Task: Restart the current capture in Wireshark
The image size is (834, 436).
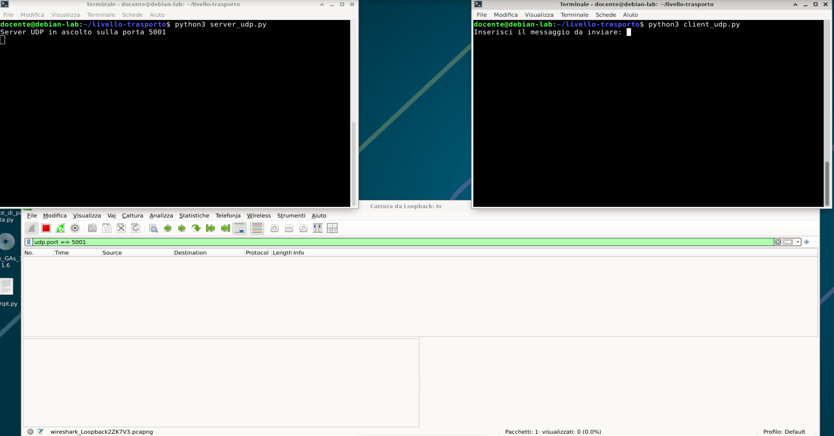Action: (61, 228)
